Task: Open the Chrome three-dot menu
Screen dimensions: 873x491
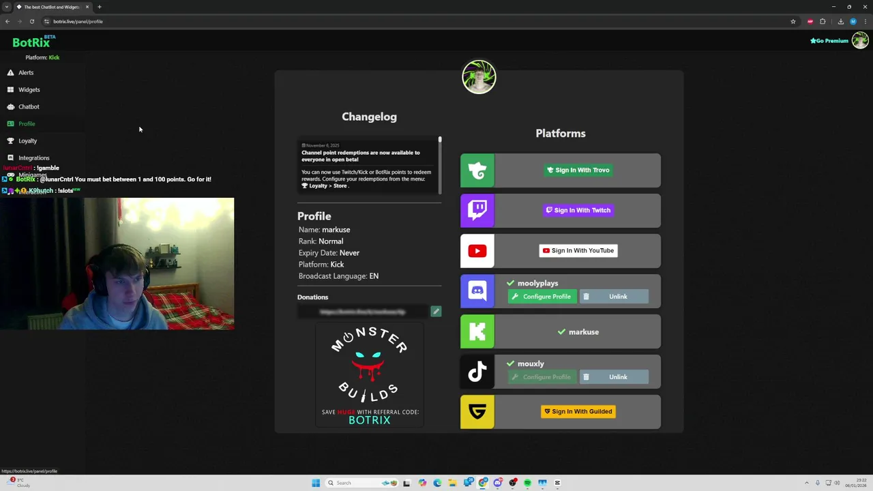Action: [865, 21]
